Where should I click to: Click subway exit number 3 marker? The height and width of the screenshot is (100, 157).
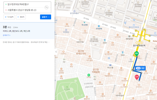pyautogui.click(x=149, y=41)
